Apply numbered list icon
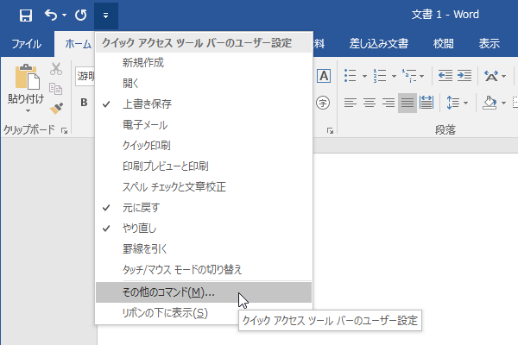This screenshot has width=518, height=345. (x=380, y=76)
